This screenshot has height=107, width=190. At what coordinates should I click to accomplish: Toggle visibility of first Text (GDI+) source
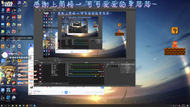(66, 64)
